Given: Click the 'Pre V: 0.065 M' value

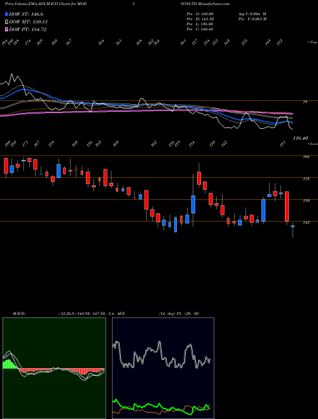Looking at the screenshot, I should coord(252,19).
